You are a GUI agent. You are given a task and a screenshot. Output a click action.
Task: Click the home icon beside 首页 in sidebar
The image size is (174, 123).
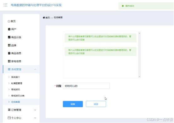(x=9, y=21)
